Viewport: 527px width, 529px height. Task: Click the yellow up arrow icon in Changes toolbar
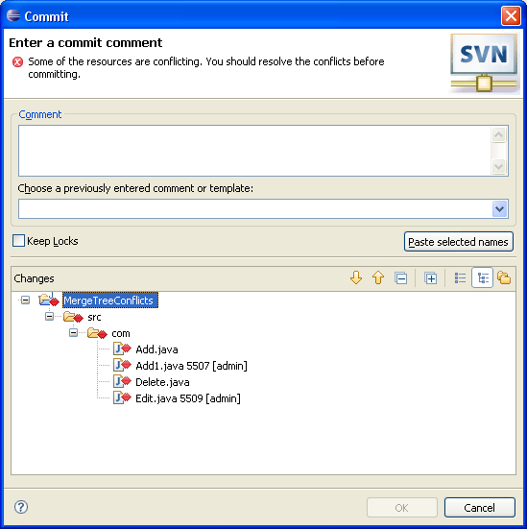[x=378, y=278]
